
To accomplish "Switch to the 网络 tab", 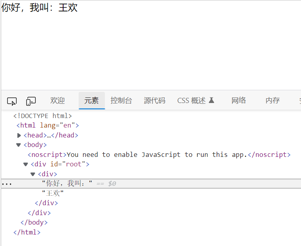I will [239, 101].
